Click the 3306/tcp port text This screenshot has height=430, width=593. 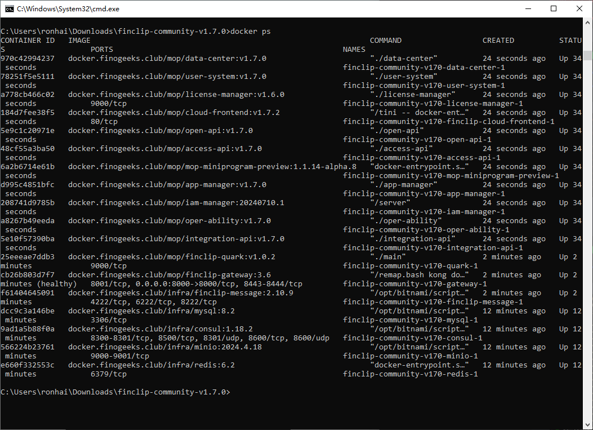(109, 320)
